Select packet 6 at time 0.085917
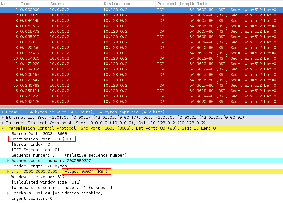The image size is (283, 203). [x=141, y=37]
